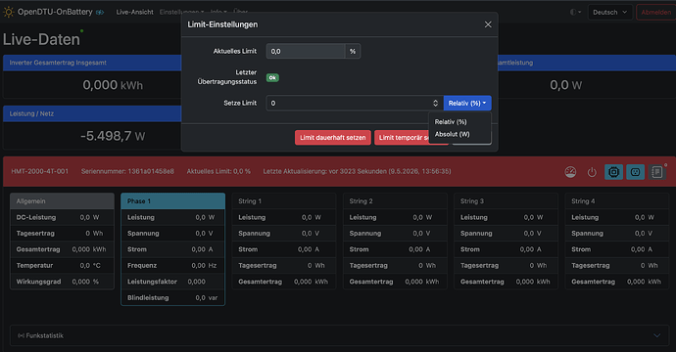Click the Leistung / Netz card header
Image resolution: width=676 pixels, height=352 pixels.
point(92,113)
